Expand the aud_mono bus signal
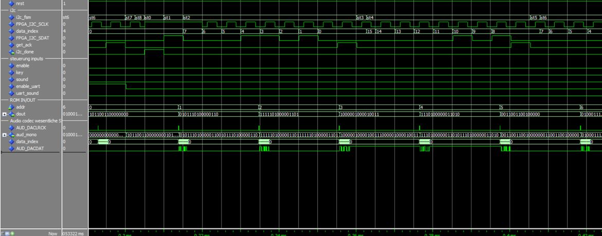 pos(4,135)
